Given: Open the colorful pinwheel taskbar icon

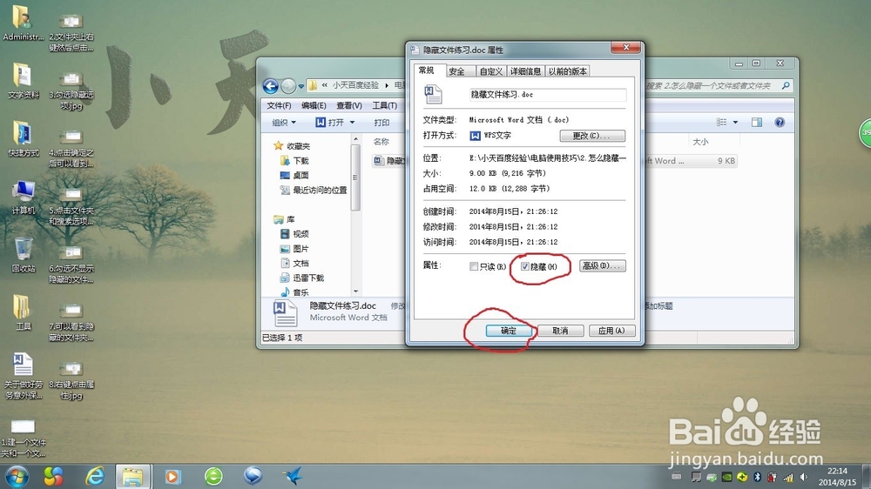Looking at the screenshot, I should click(53, 476).
